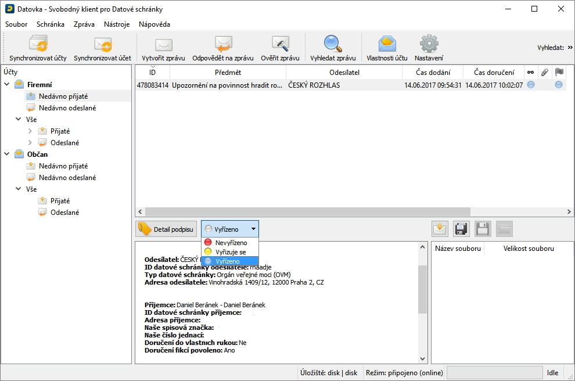Viewport: 575px width, 381px height.
Task: Click Firemní account mailbox icon
Action: (x=19, y=84)
